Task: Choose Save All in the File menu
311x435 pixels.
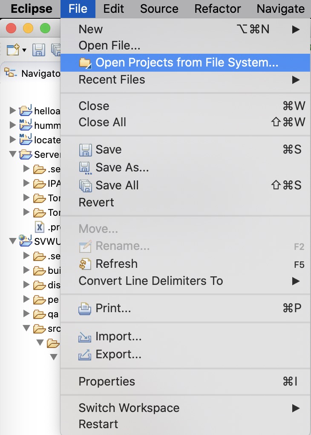Action: tap(185, 186)
